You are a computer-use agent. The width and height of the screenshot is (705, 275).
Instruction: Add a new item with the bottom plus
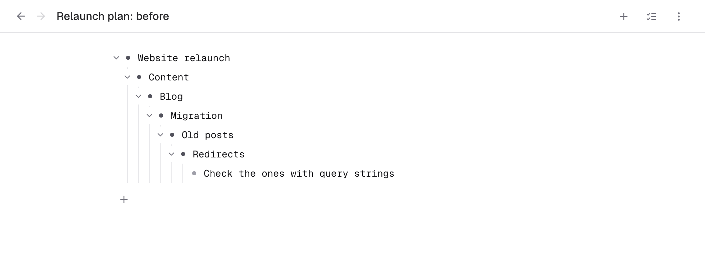124,199
